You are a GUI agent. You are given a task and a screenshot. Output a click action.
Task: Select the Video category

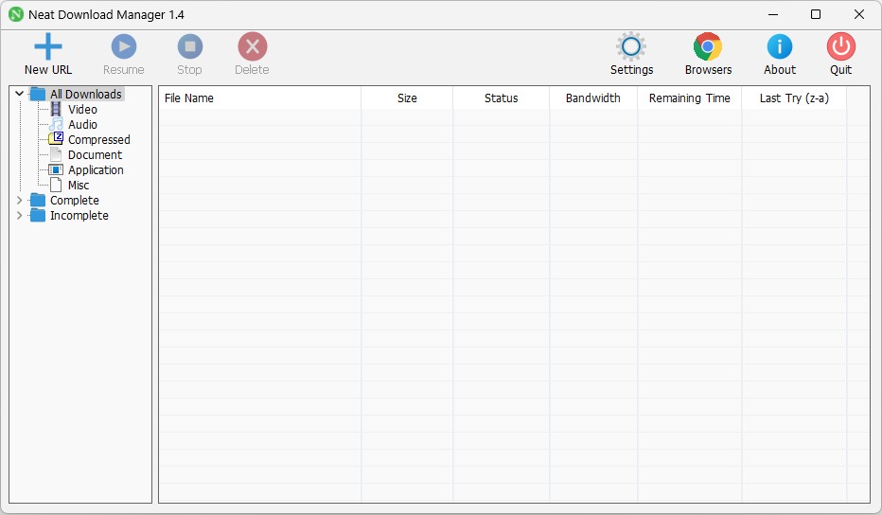click(x=82, y=109)
